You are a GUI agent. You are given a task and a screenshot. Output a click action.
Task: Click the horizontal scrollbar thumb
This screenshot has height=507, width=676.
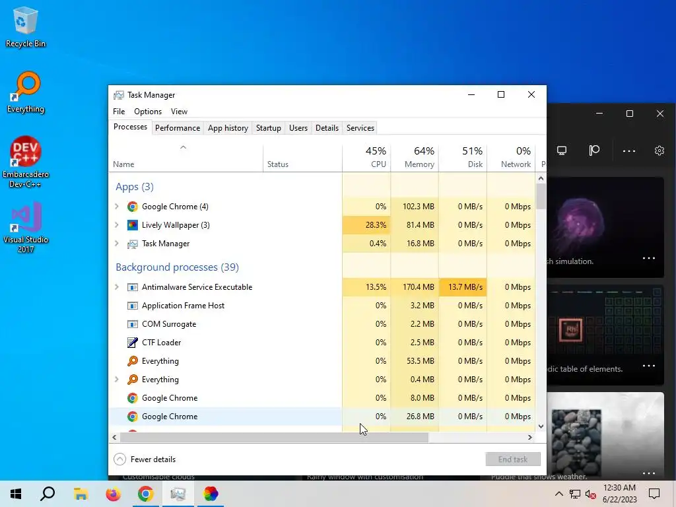(x=274, y=437)
